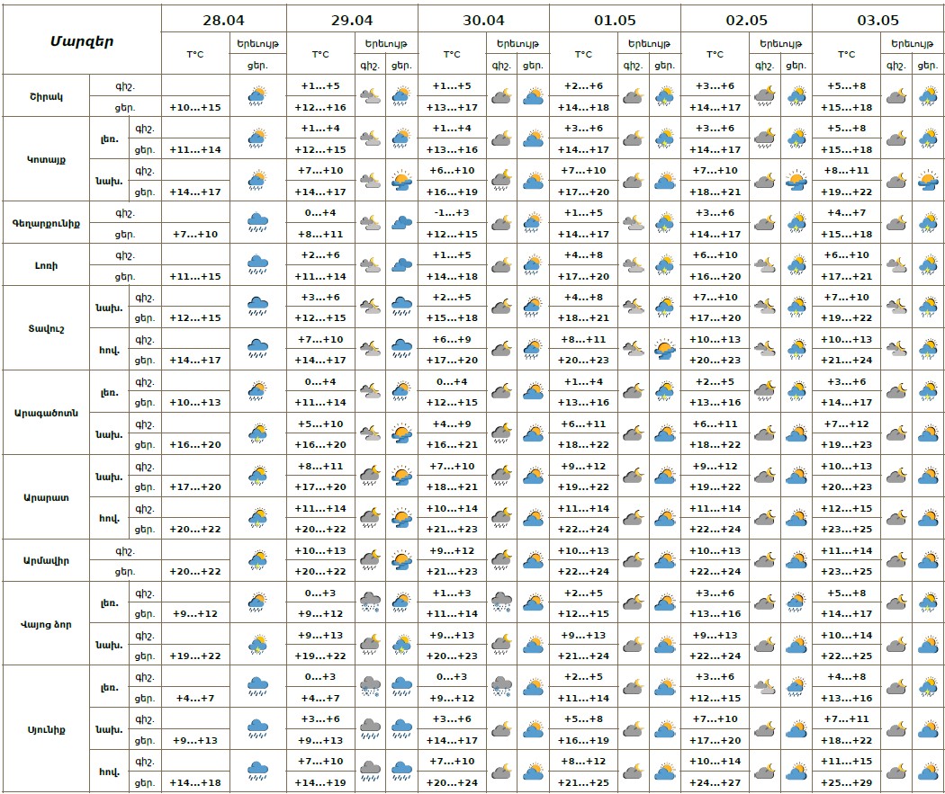The image size is (945, 794).
Task: Click the Շիրակ weather icon for 28.04
Action: pyautogui.click(x=257, y=95)
